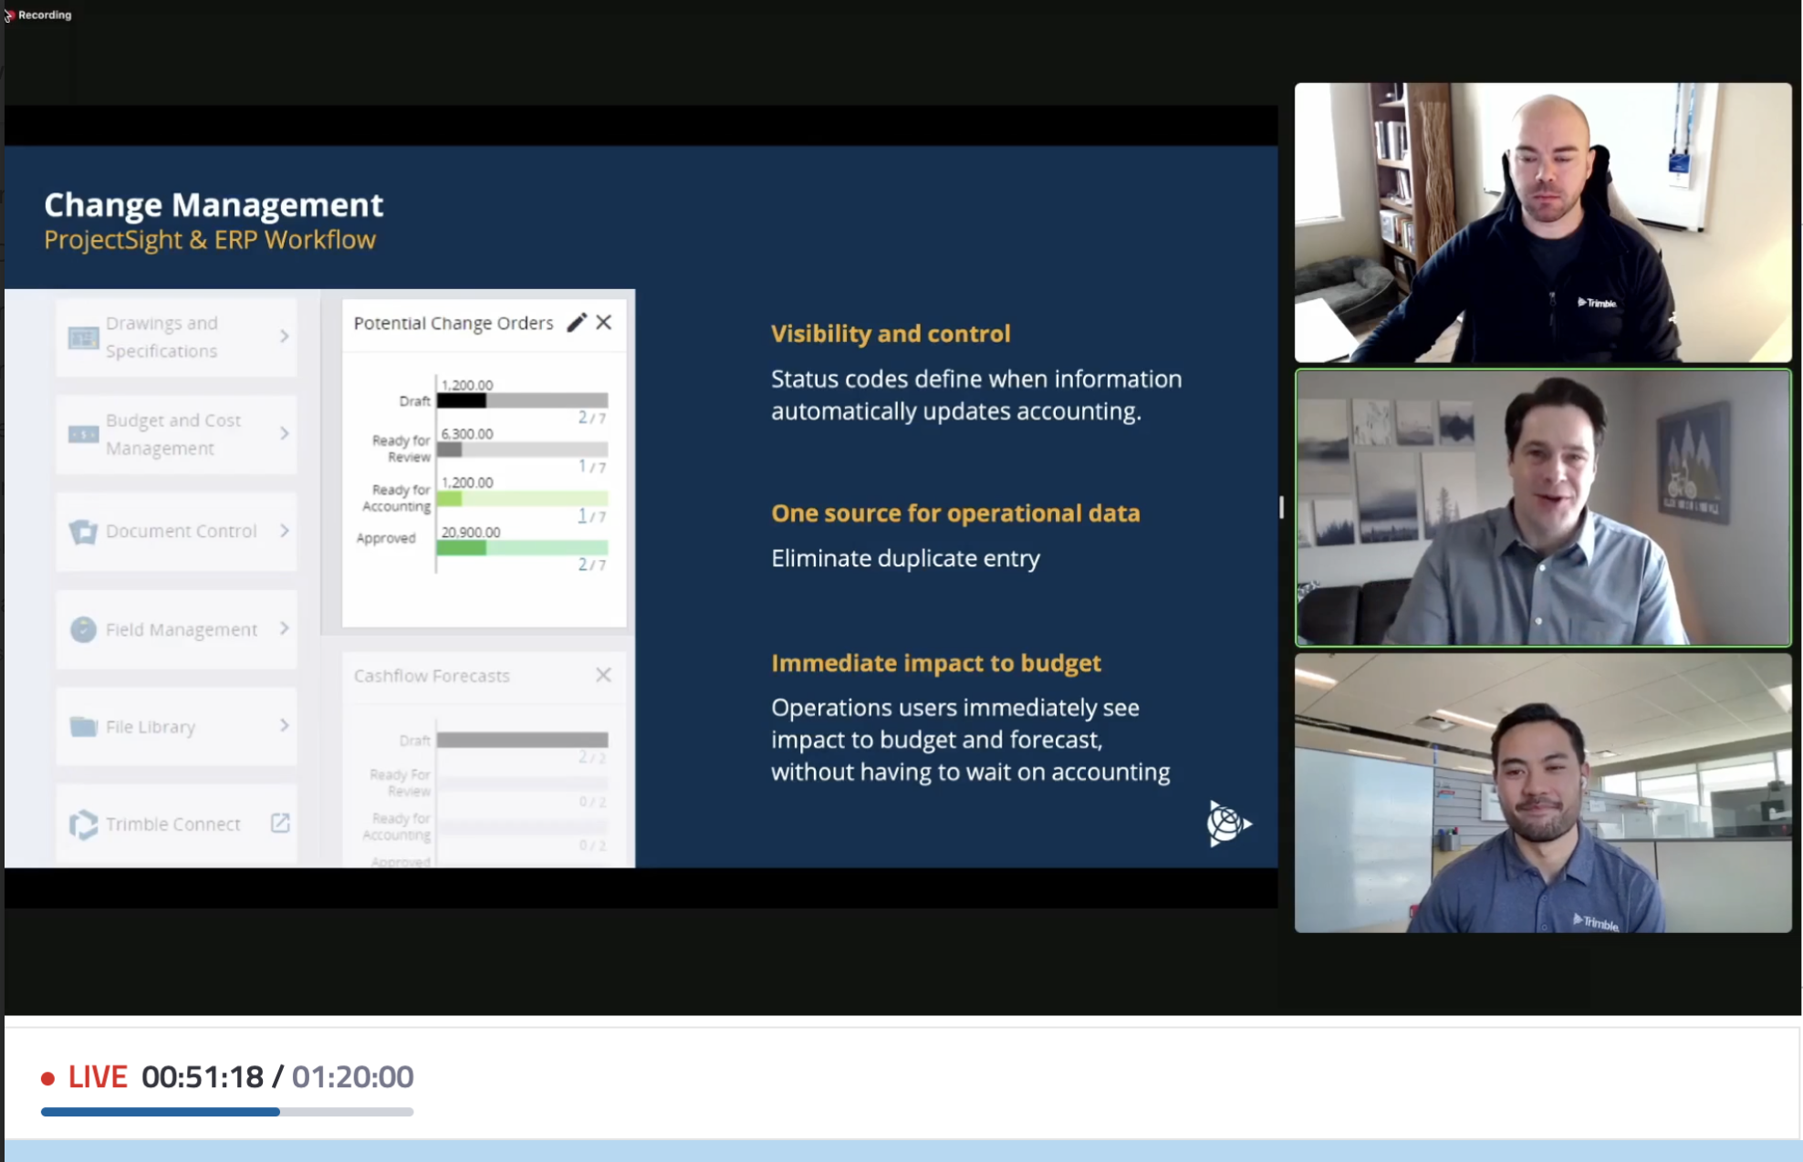The height and width of the screenshot is (1162, 1803).
Task: Click the Recording indicator at top left
Action: 37,15
